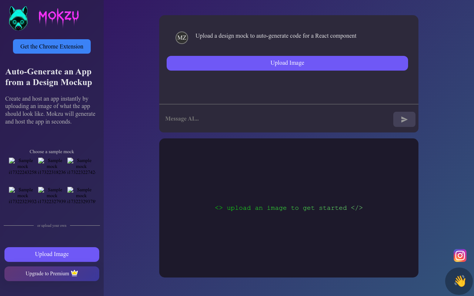Click the 'Upload a design mock' message text
This screenshot has height=296, width=474.
tap(276, 36)
